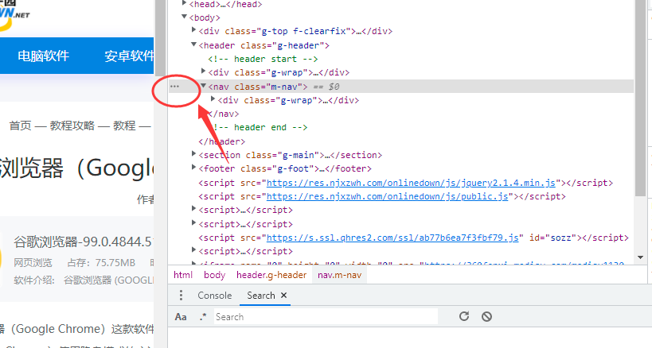This screenshot has width=652, height=348.
Task: Expand the first collapsed script node
Action: click(193, 209)
